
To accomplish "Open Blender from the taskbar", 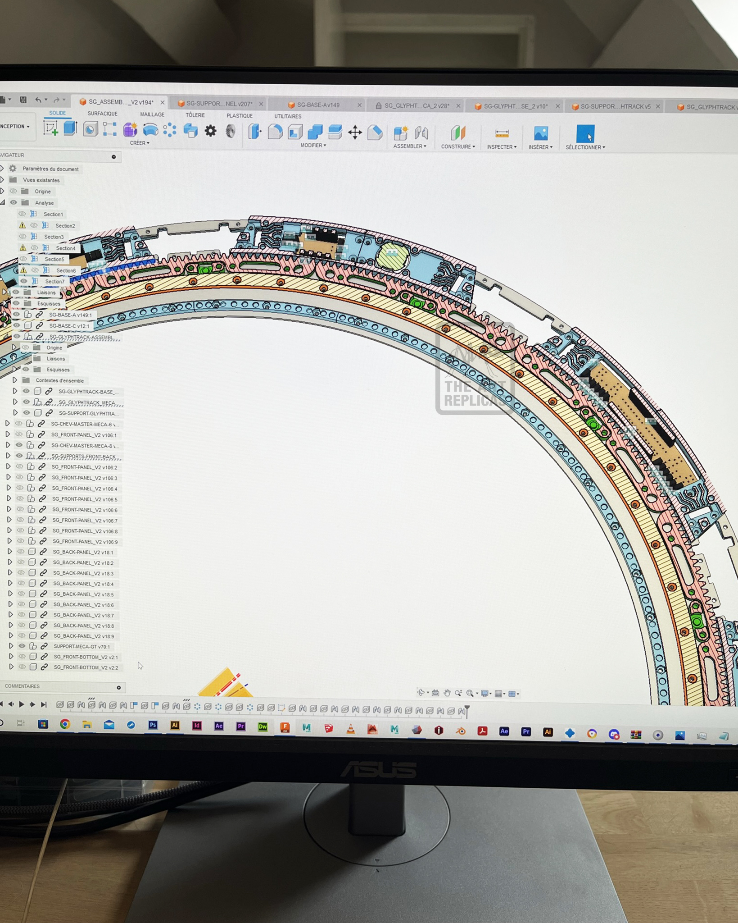I will 460,731.
